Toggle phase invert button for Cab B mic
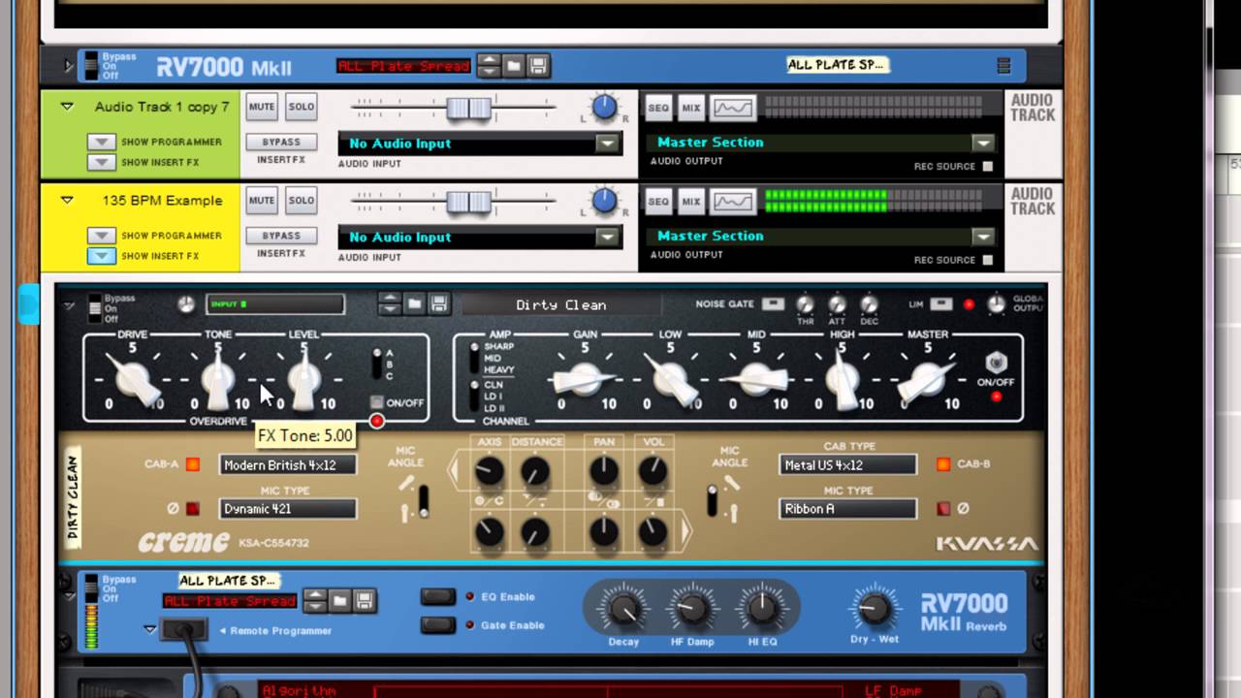This screenshot has width=1241, height=698. 943,508
